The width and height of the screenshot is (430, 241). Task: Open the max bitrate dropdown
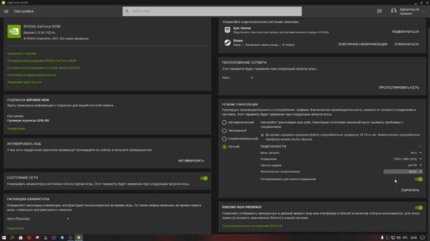click(x=416, y=153)
